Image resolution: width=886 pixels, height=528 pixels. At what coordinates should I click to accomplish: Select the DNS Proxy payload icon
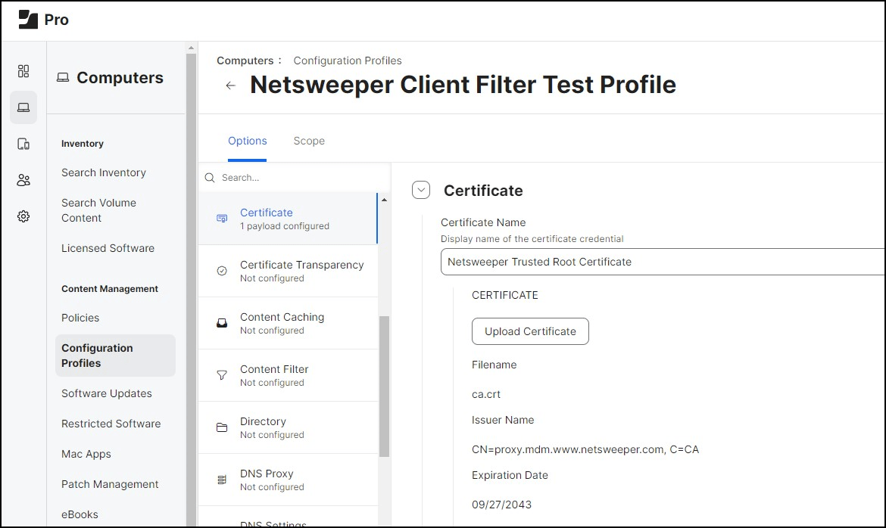tap(221, 479)
